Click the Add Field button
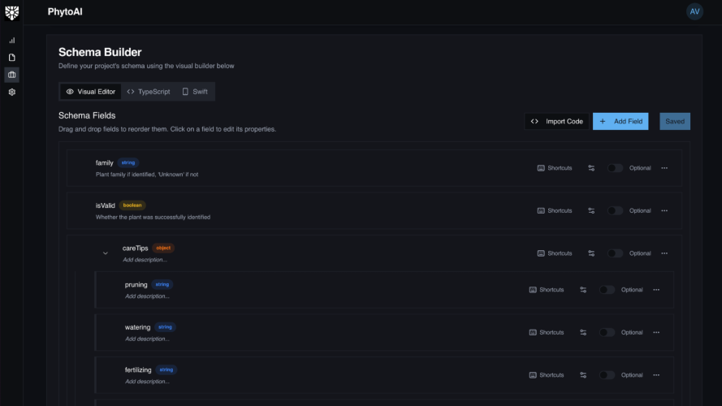Screen dimensions: 722x406 (620, 121)
